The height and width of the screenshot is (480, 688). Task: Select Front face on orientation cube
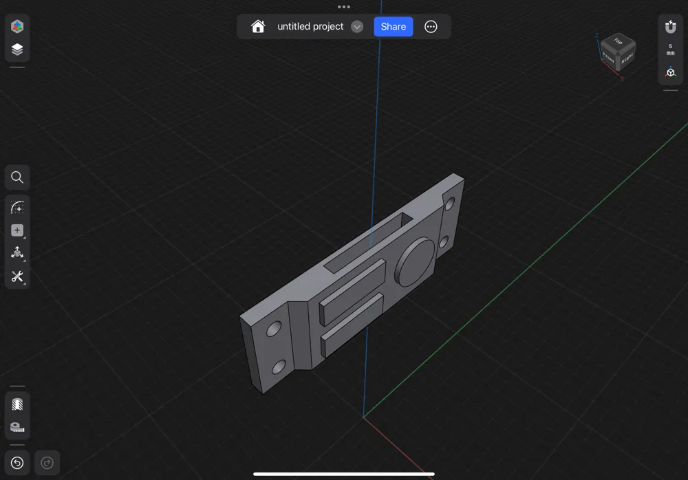point(609,58)
